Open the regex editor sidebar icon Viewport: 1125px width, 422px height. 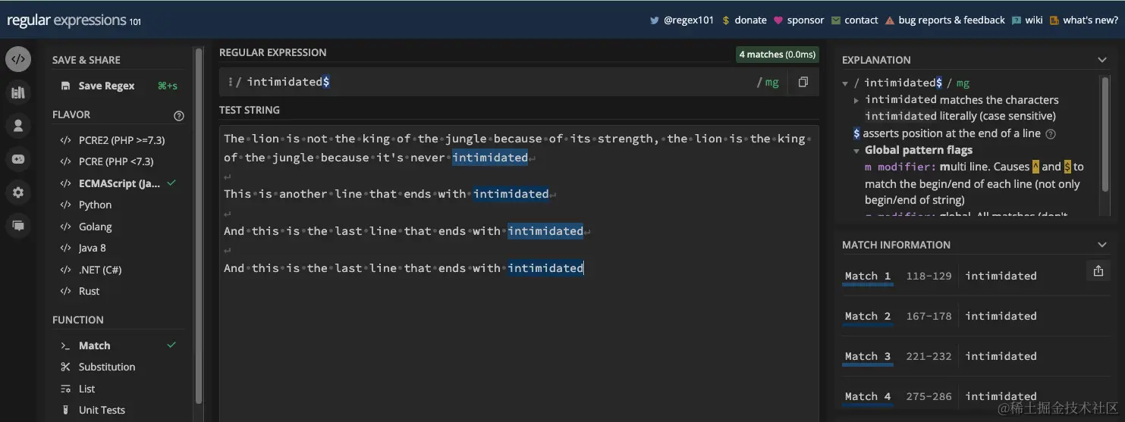pyautogui.click(x=18, y=59)
